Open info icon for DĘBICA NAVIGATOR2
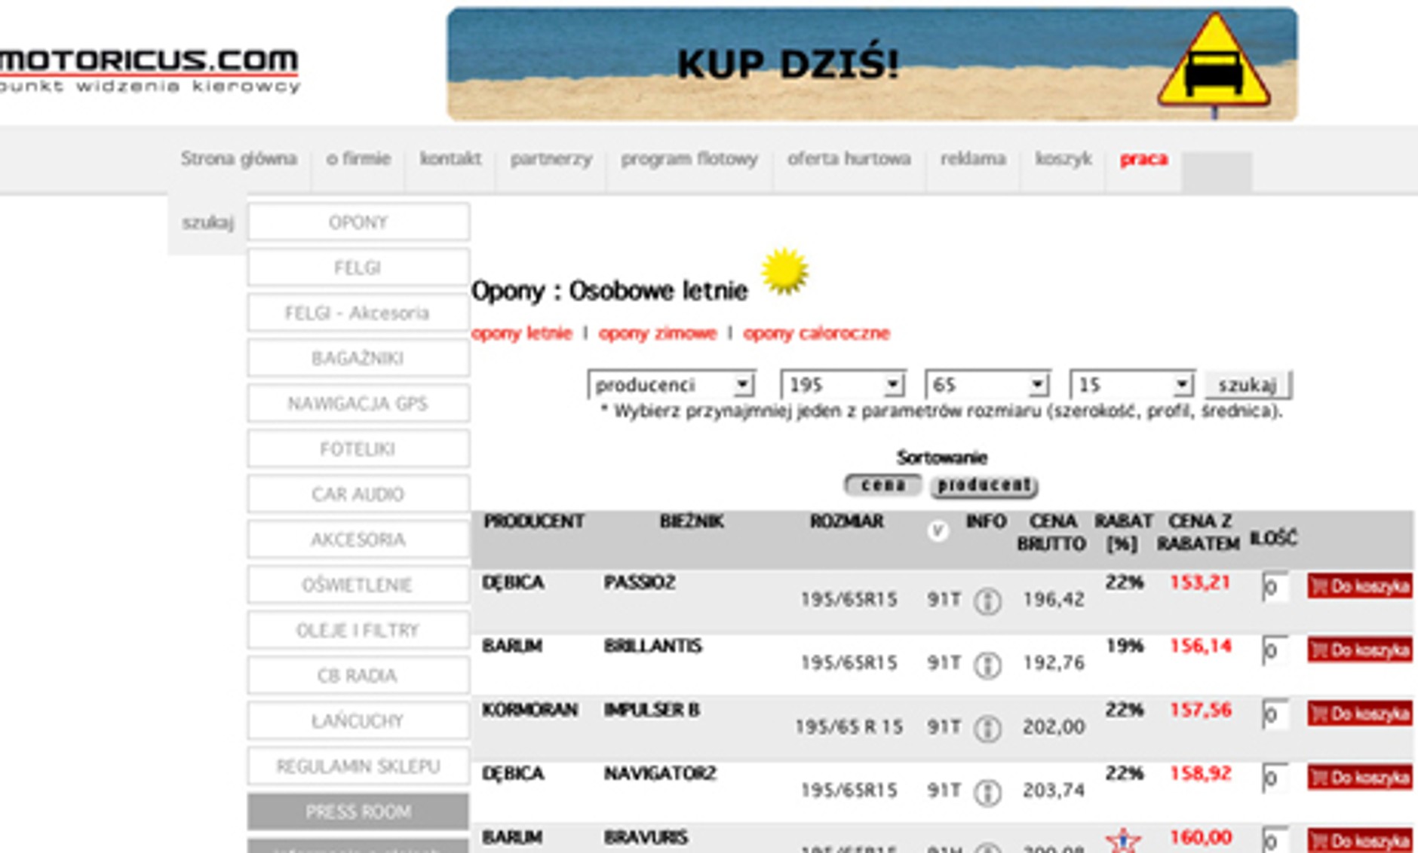Image resolution: width=1418 pixels, height=853 pixels. (x=988, y=791)
